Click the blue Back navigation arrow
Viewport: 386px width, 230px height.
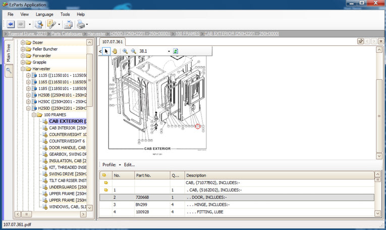[11, 24]
